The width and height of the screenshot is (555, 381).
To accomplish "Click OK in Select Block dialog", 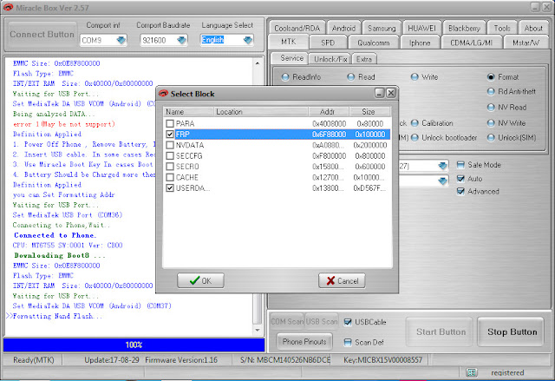I will point(200,280).
